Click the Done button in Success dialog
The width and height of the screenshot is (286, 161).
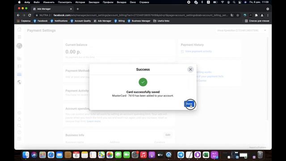point(189,104)
